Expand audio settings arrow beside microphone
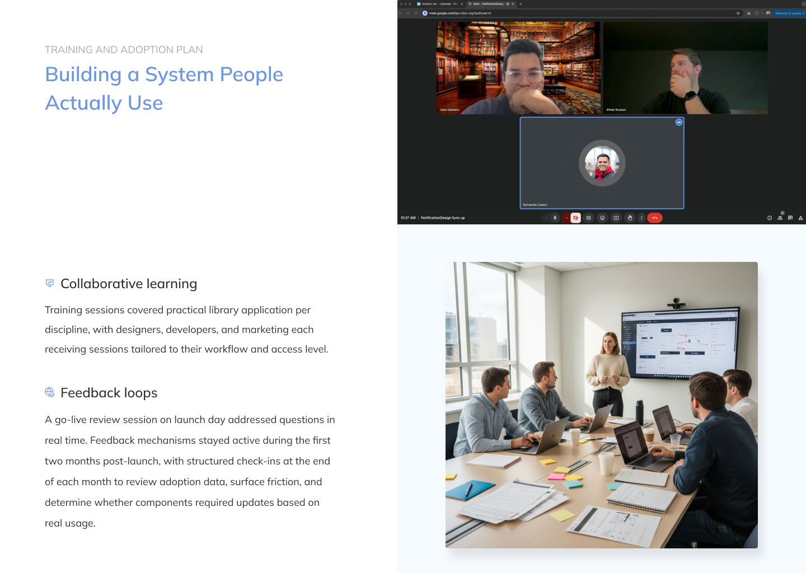The height and width of the screenshot is (573, 806). click(546, 218)
